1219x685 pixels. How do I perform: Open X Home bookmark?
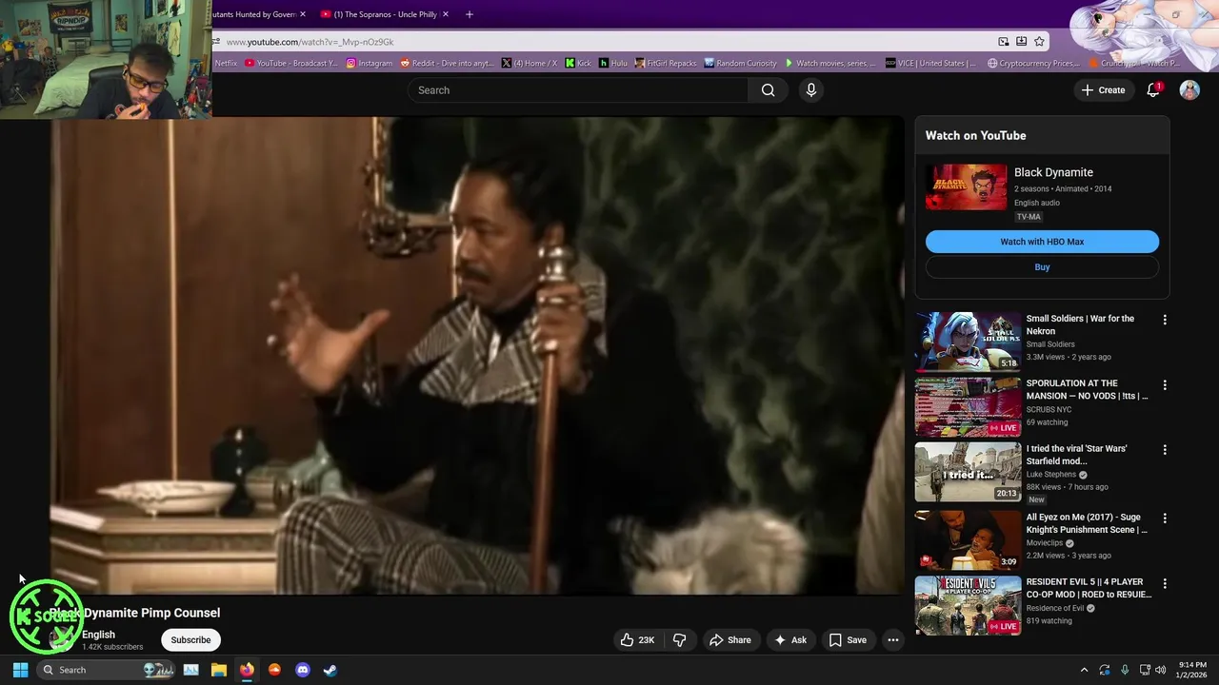530,63
